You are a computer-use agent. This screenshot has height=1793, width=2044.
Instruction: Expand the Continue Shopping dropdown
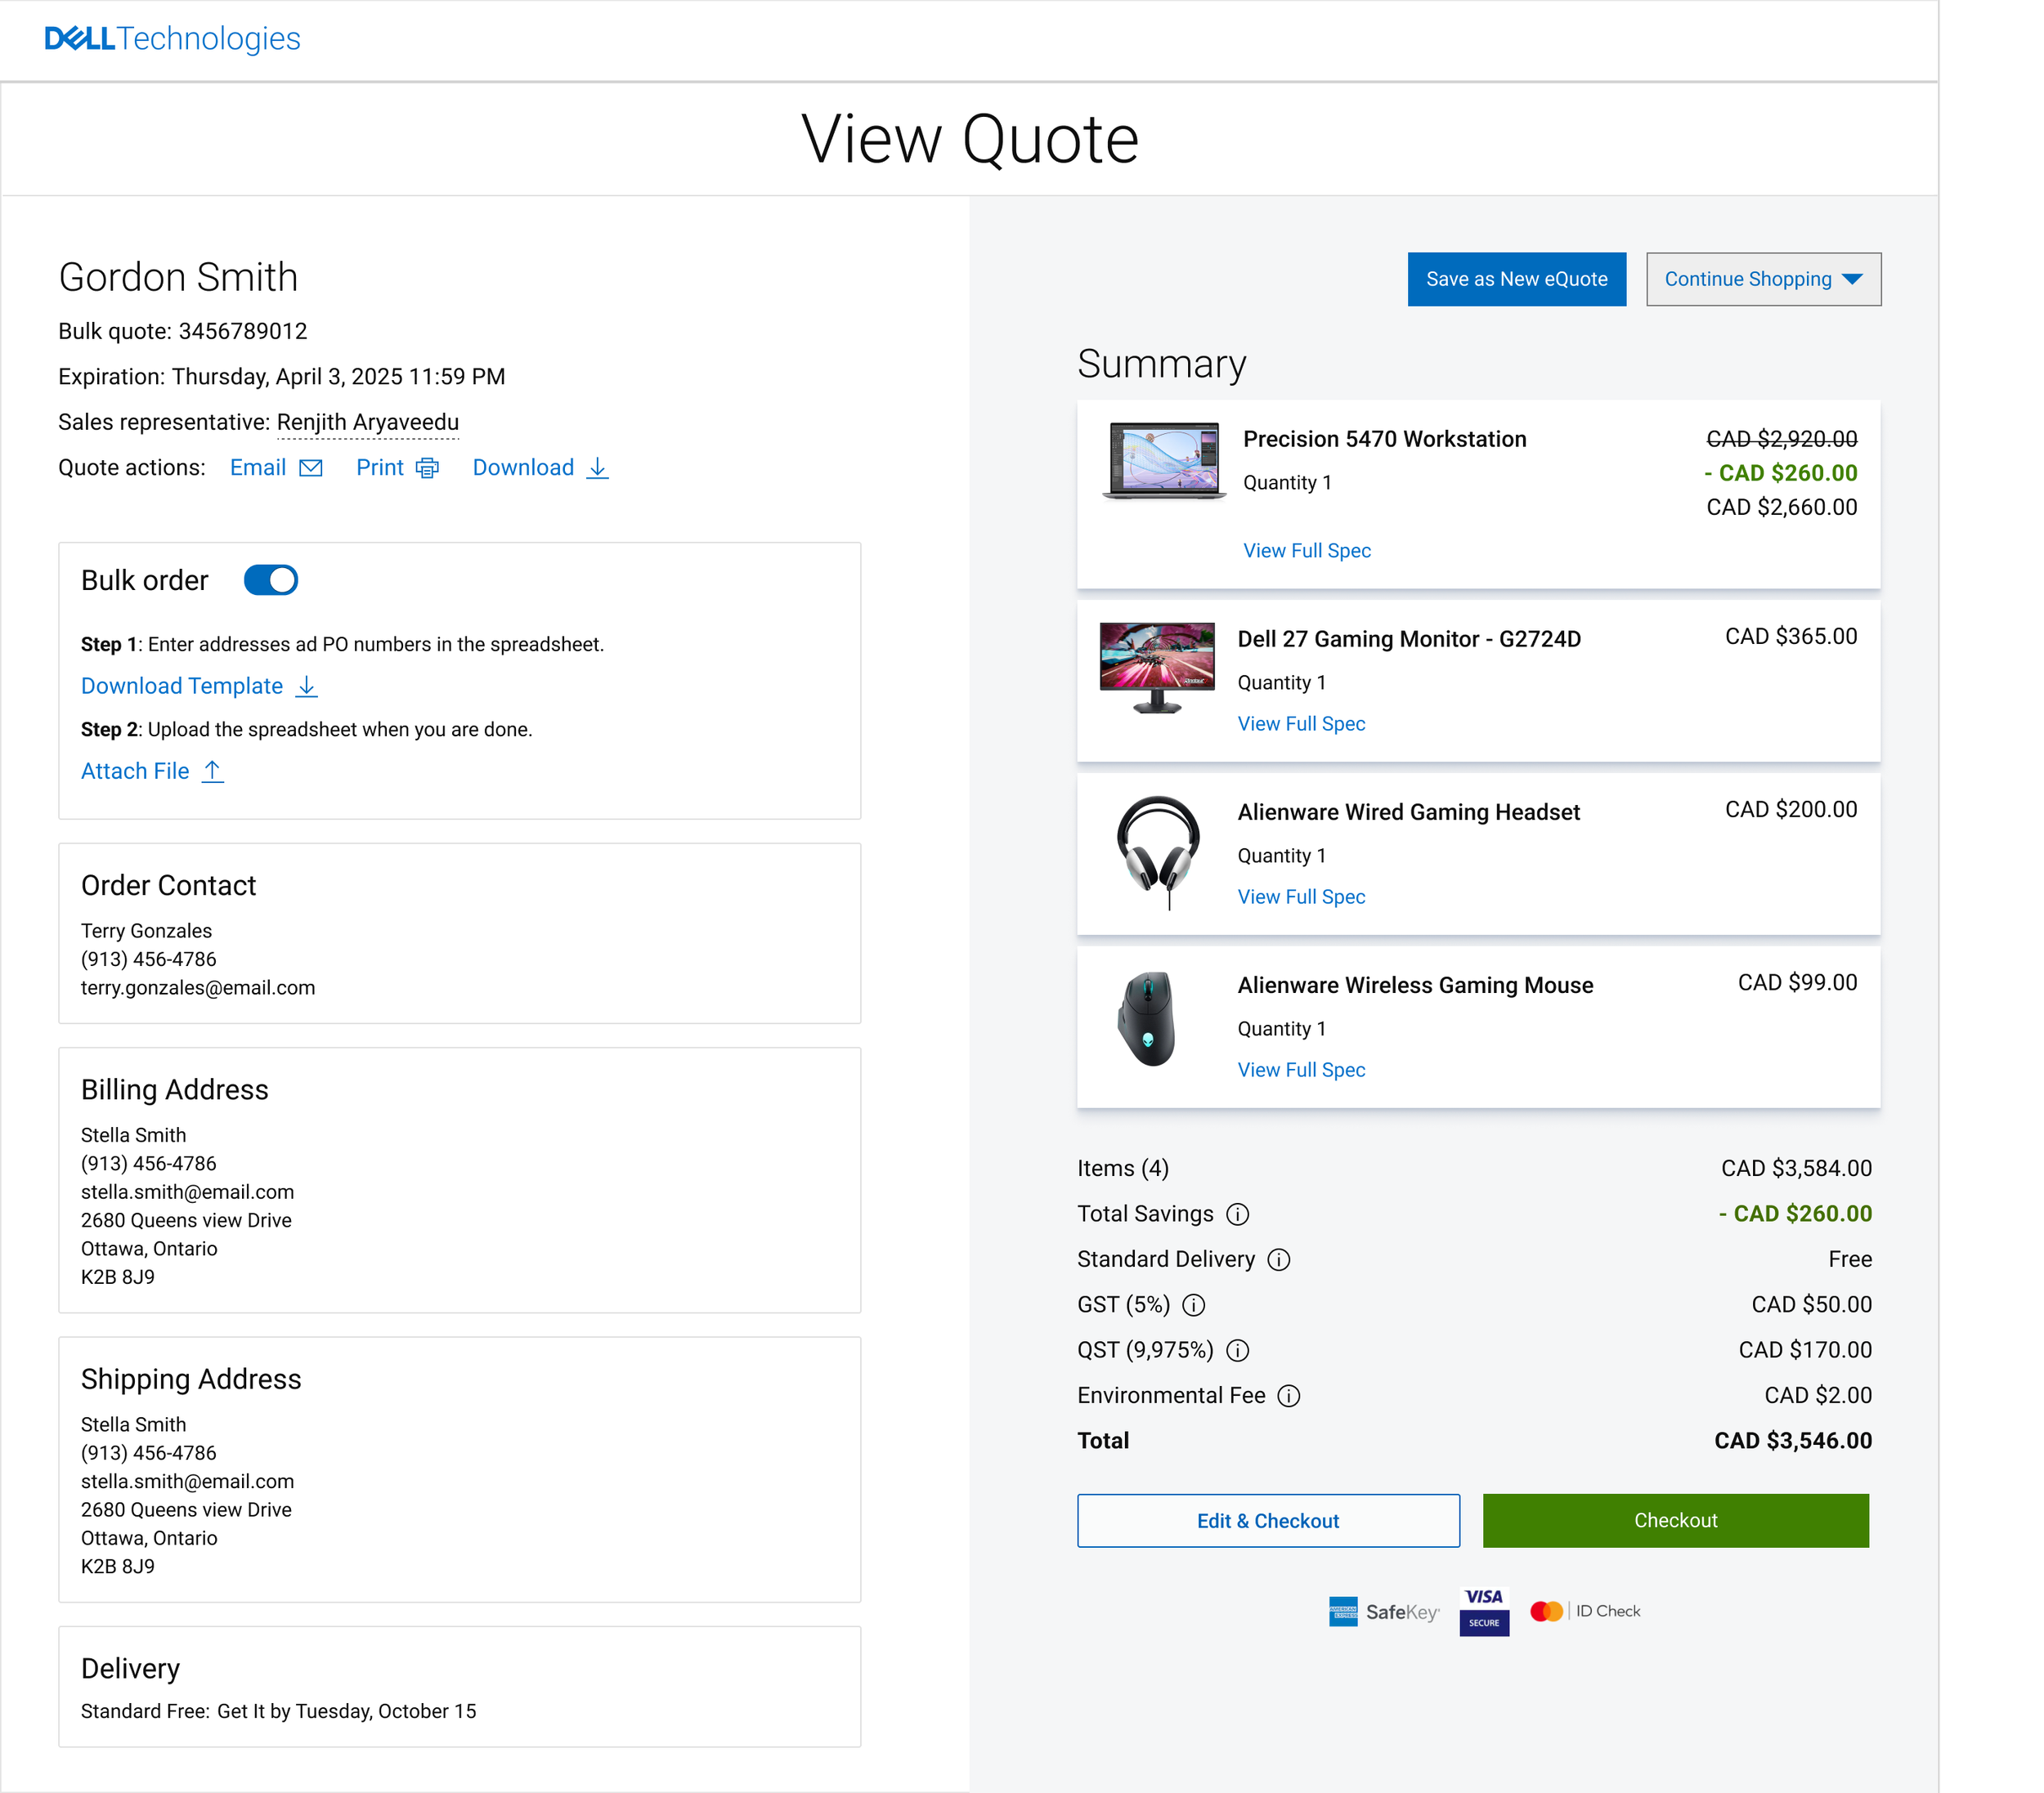point(1763,279)
